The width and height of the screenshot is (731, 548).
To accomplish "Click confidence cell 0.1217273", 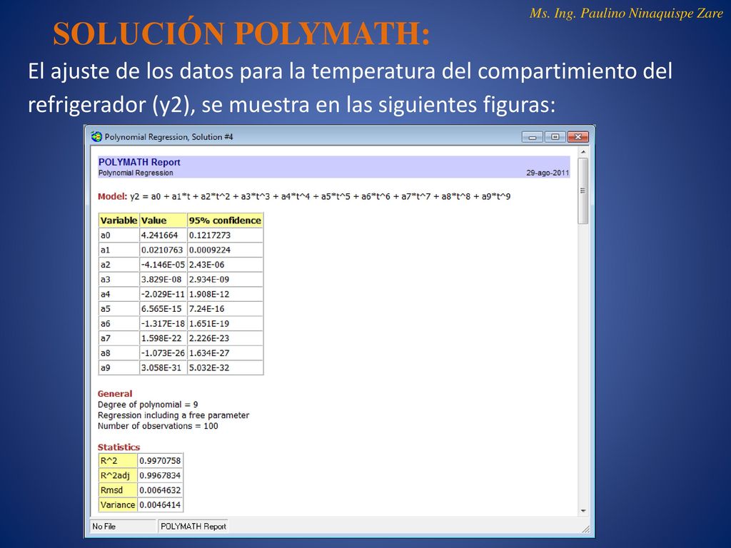I will click(x=225, y=235).
